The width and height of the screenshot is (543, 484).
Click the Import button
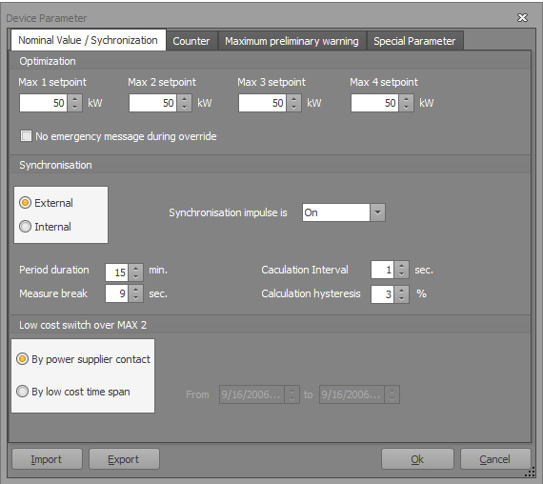click(x=47, y=459)
